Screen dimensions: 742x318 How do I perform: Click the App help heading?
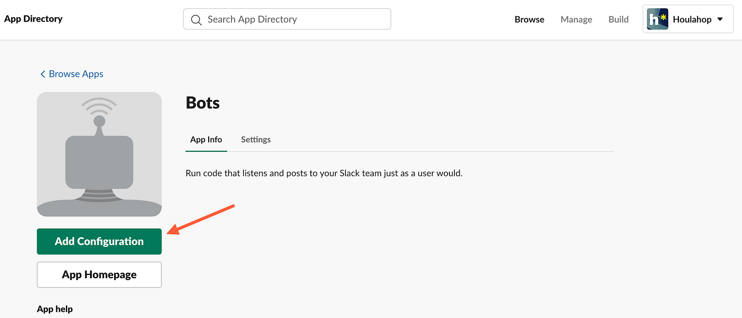click(55, 309)
